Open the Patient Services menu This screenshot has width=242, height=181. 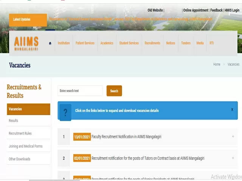85,43
